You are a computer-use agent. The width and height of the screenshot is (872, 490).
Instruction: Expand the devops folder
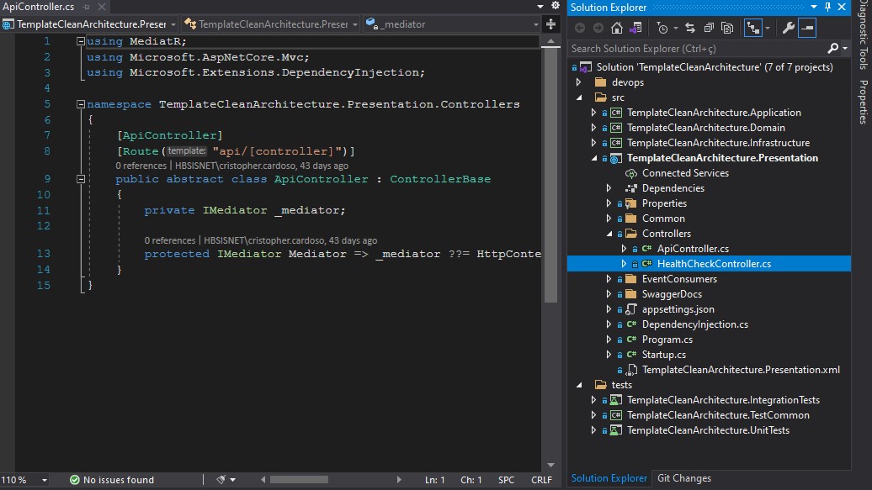point(581,82)
